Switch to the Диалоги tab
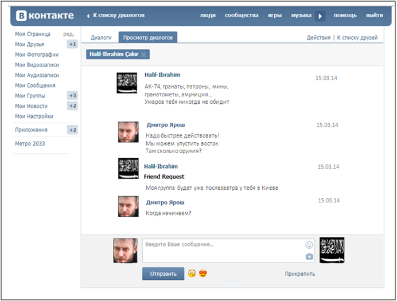Image resolution: width=397 pixels, height=301 pixels. tap(102, 38)
